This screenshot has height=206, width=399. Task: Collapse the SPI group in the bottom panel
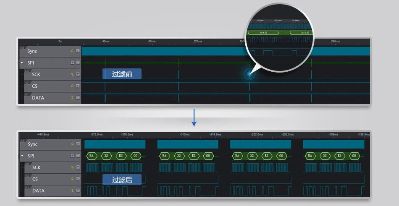tap(22, 156)
